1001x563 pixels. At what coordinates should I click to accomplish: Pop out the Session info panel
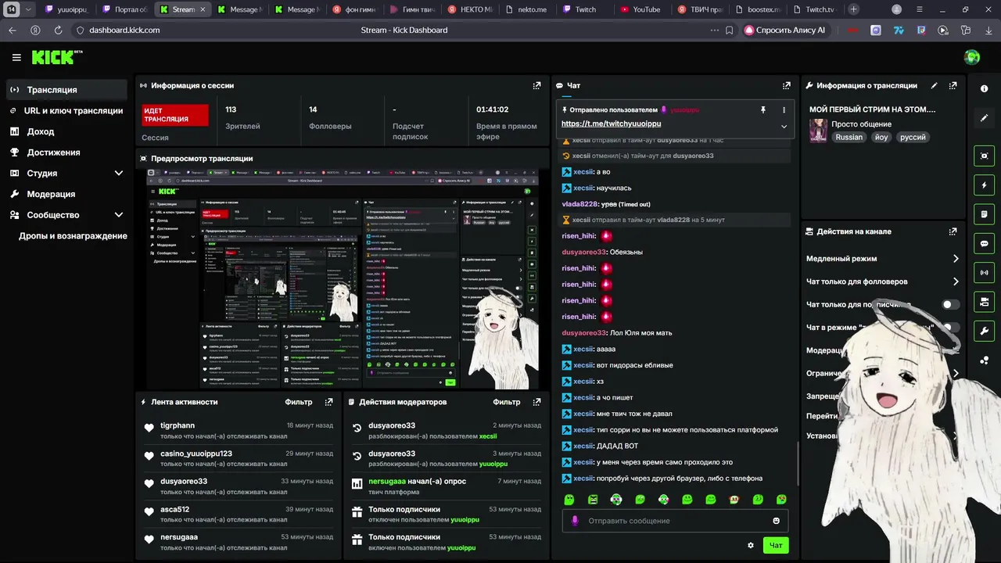click(536, 85)
